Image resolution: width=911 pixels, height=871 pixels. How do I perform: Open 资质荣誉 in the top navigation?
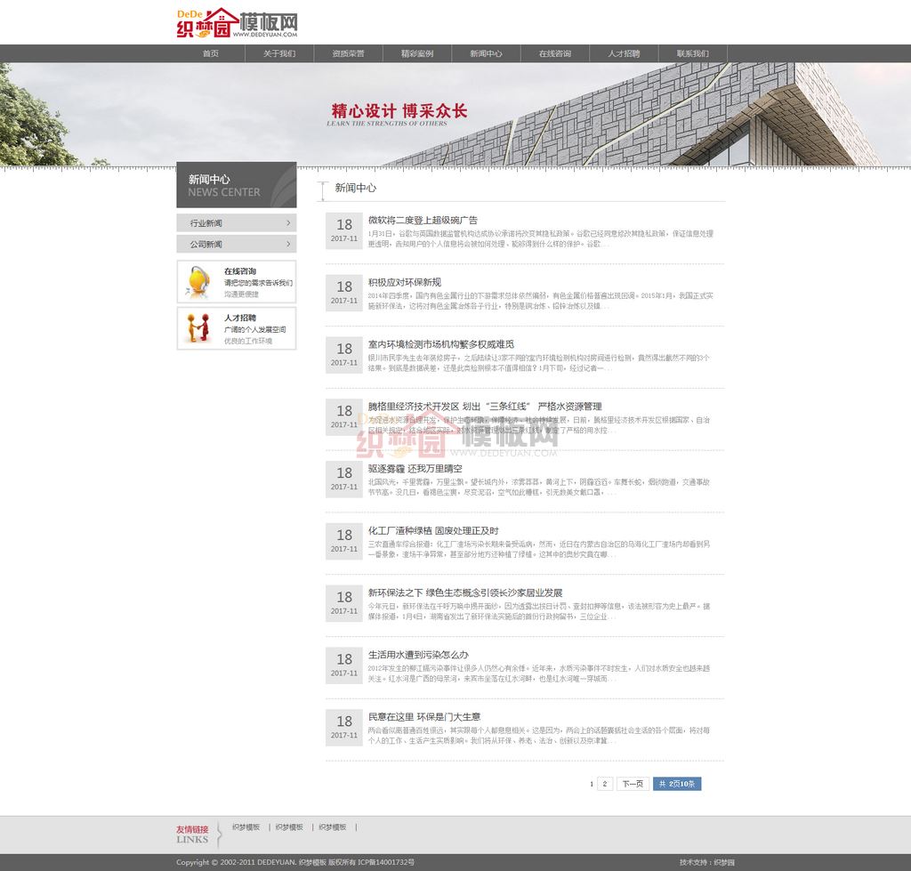pos(348,53)
